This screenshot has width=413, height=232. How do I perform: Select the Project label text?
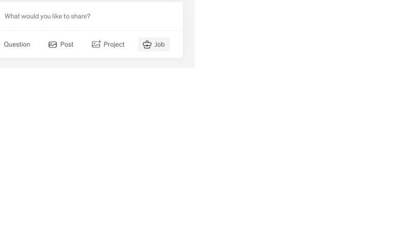(114, 44)
